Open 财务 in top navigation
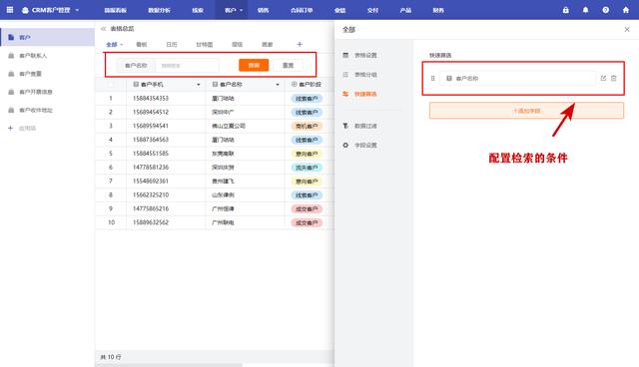639x367 pixels. 438,10
